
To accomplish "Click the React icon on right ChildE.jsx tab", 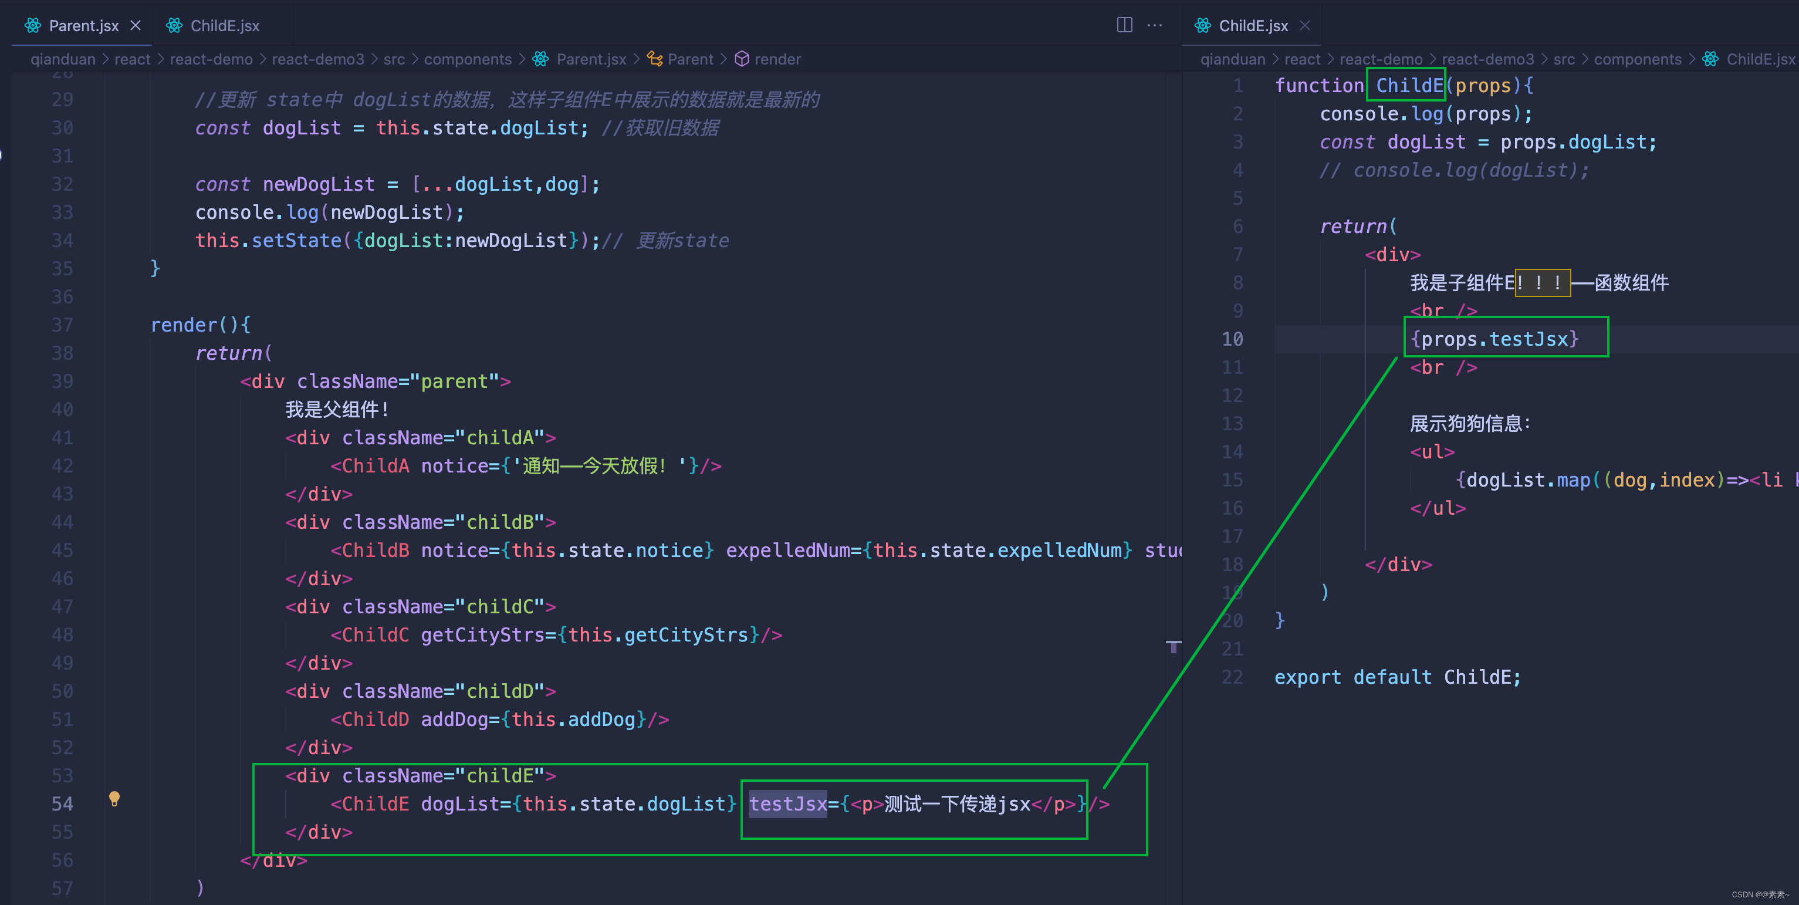I will click(1203, 26).
